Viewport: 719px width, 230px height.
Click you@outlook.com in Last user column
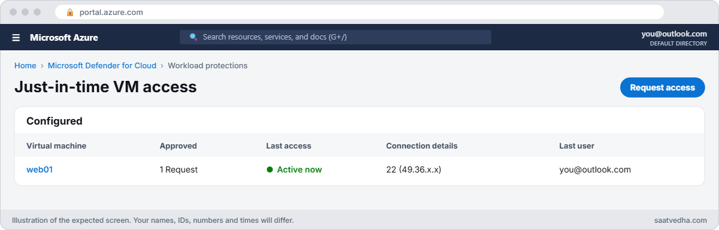click(x=595, y=170)
